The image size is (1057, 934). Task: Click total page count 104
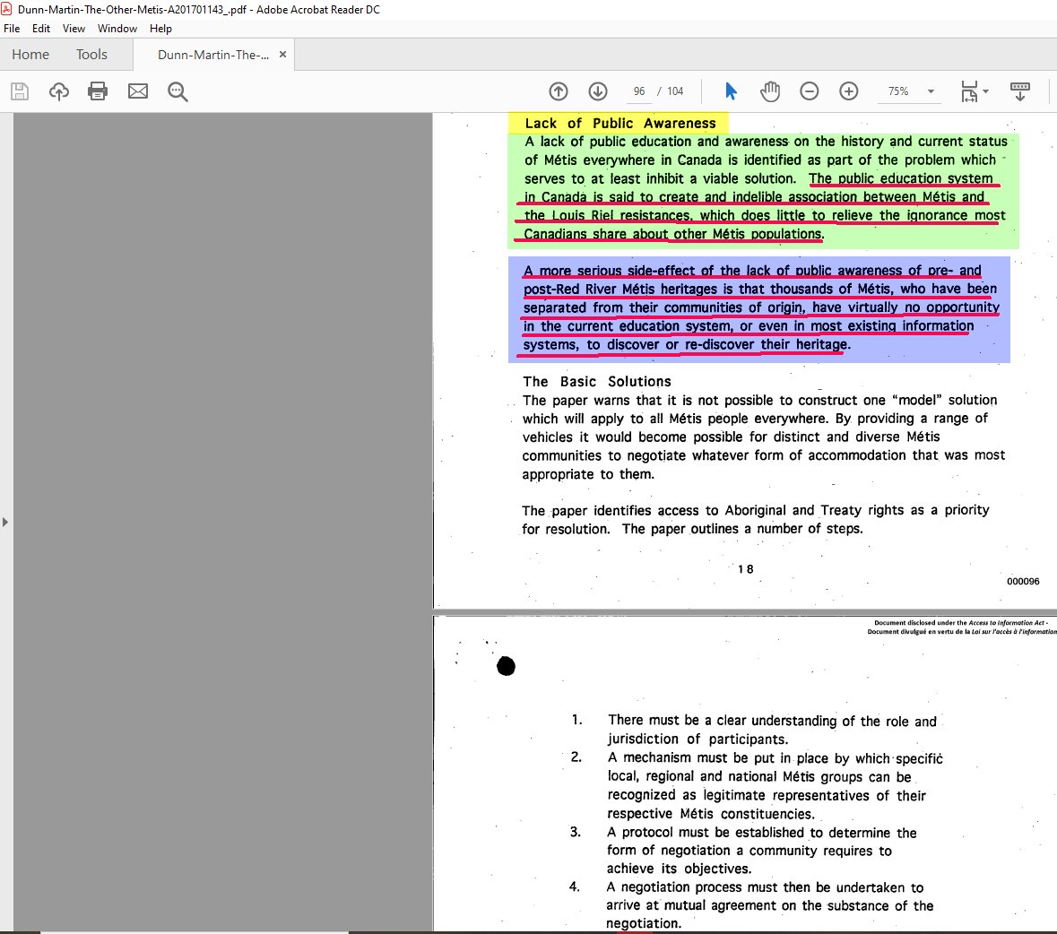[x=675, y=91]
